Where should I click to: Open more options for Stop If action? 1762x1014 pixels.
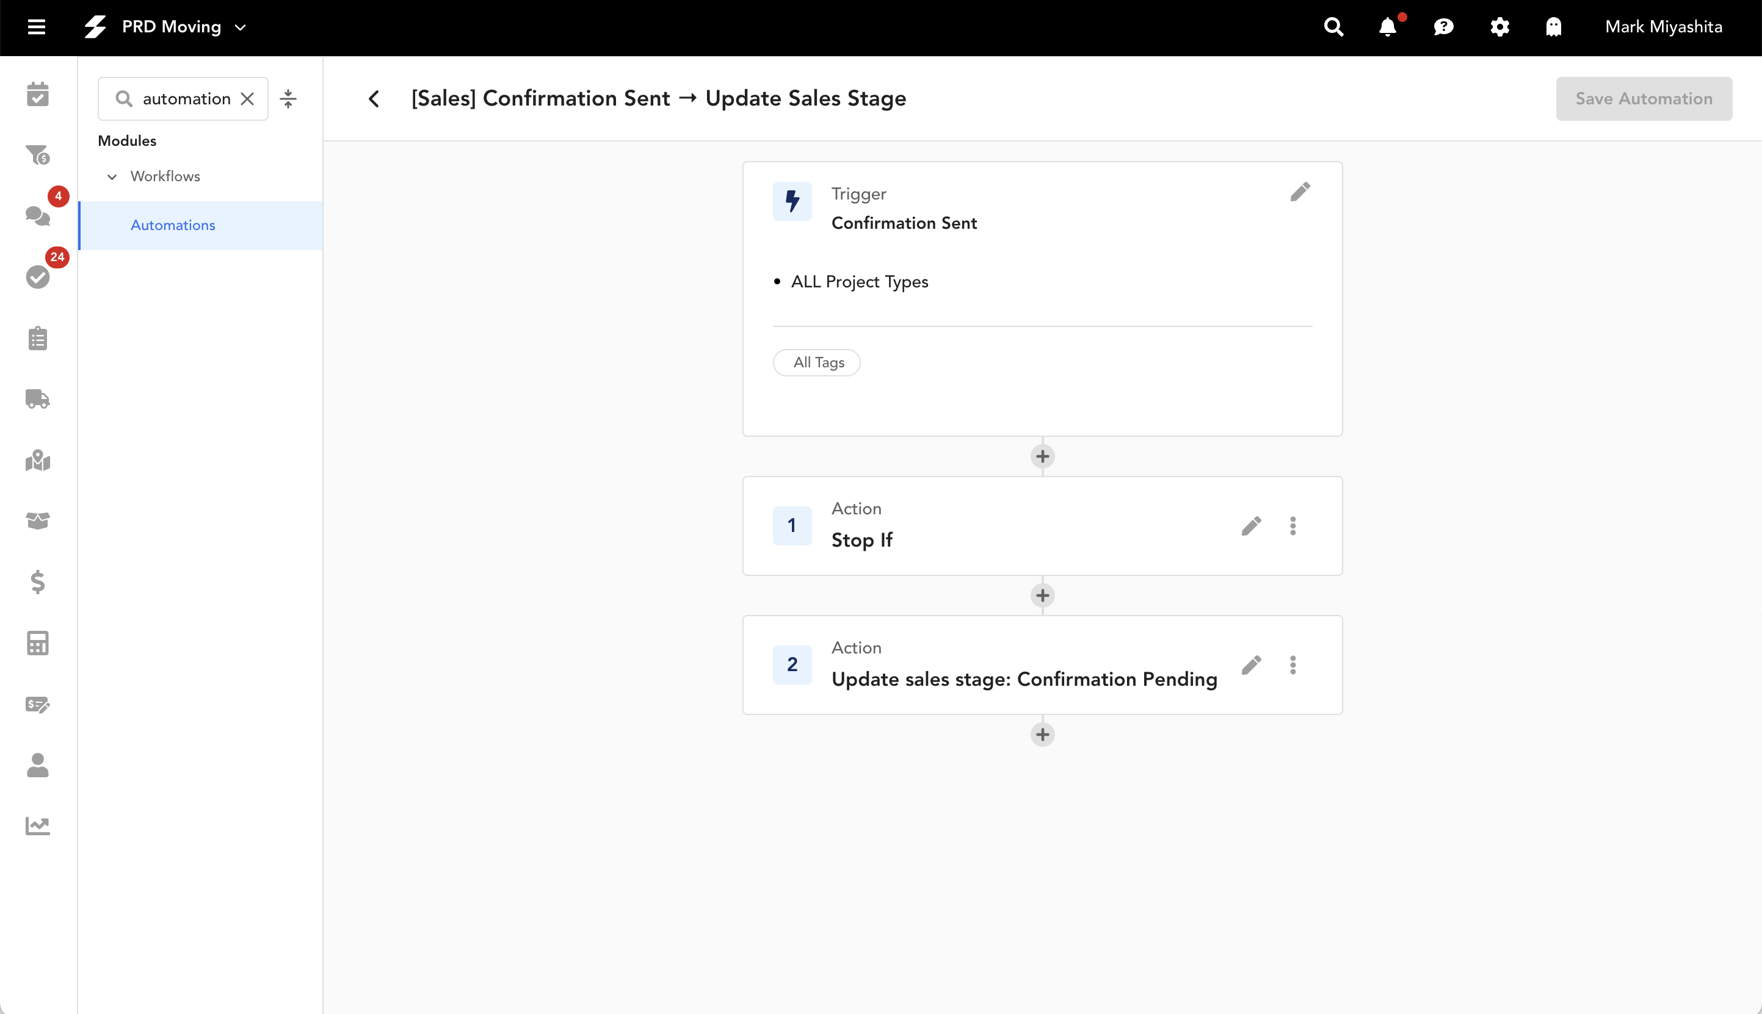click(1292, 526)
